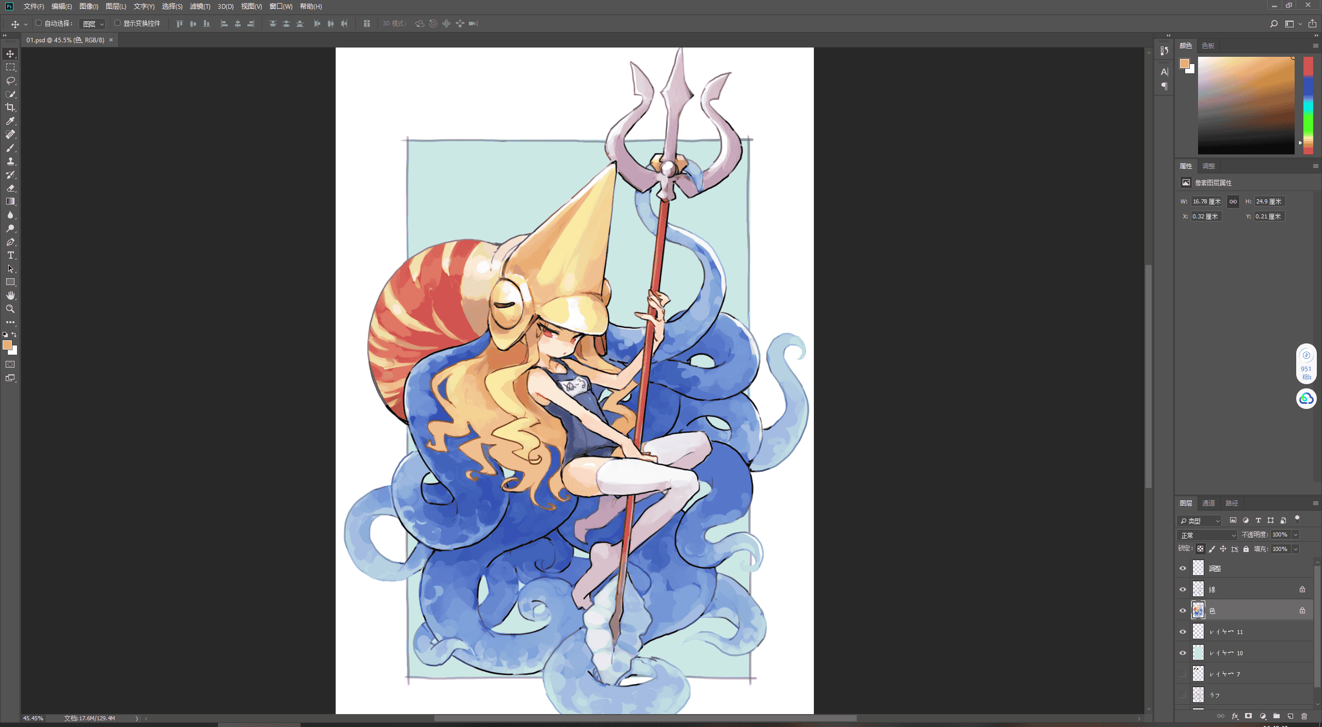Screen dimensions: 1322x727
Task: Select the Eyedropper tool
Action: point(10,121)
